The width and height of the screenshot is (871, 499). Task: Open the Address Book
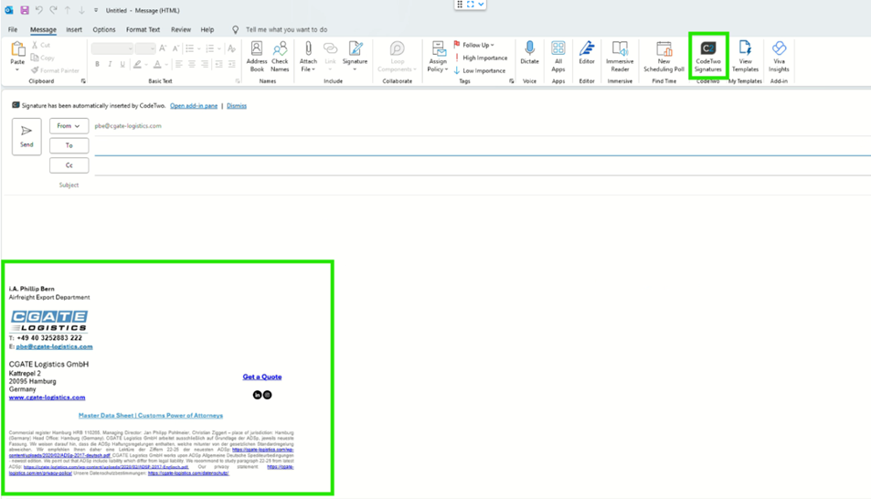257,56
